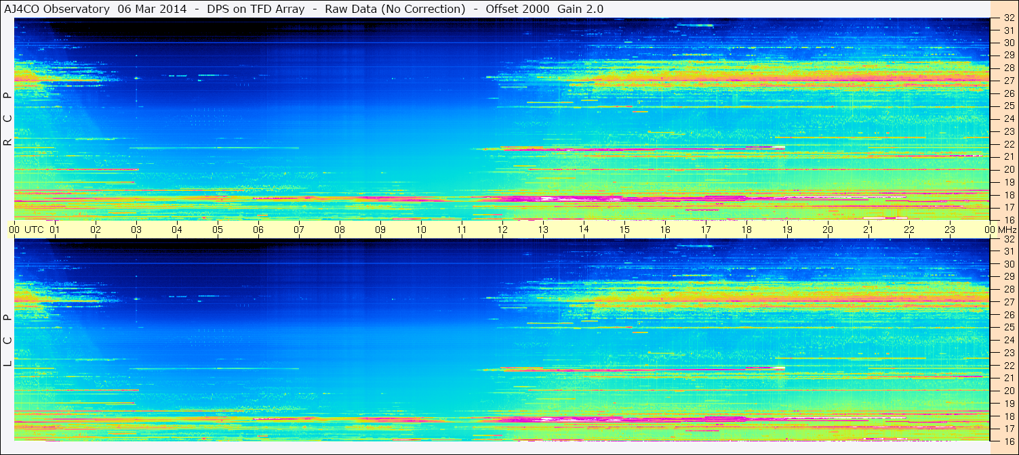Viewport: 1019px width, 455px height.
Task: Click the 12 hour mark on the UTC axis
Action: point(502,230)
